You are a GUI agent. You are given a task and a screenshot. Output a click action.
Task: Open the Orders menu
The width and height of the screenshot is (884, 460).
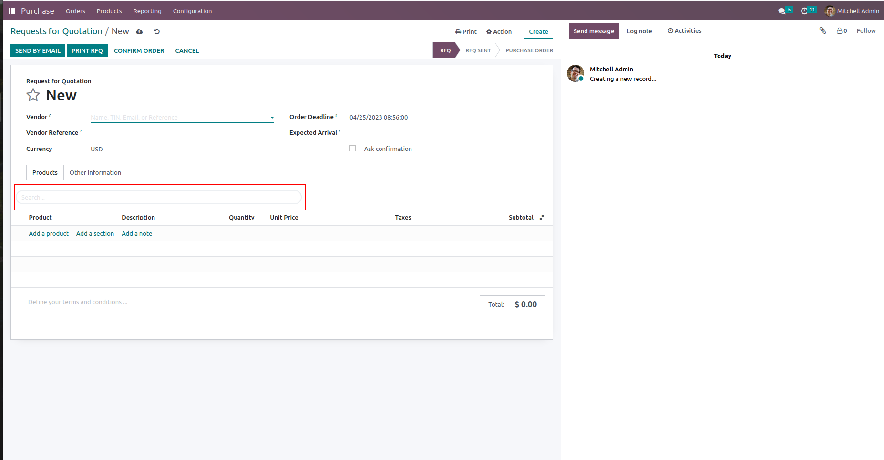click(x=75, y=11)
